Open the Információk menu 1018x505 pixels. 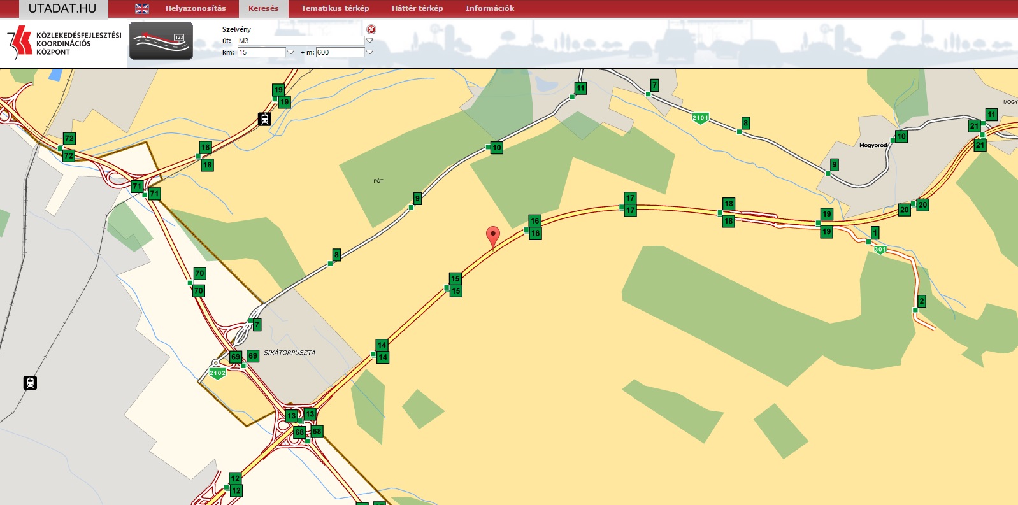point(489,9)
